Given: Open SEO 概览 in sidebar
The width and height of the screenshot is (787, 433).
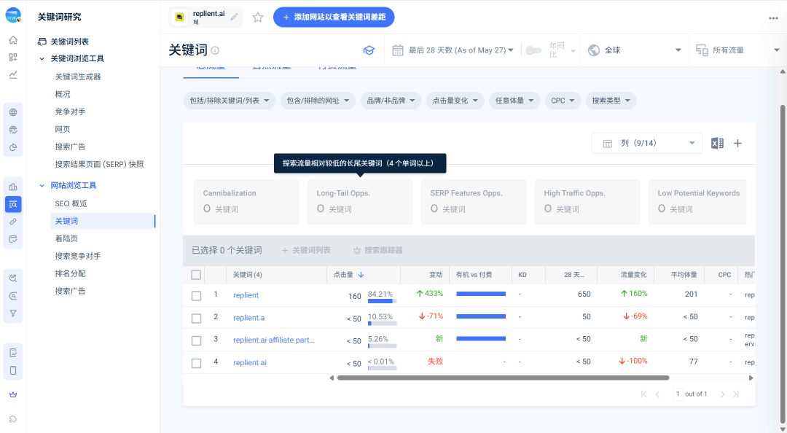Looking at the screenshot, I should click(71, 203).
